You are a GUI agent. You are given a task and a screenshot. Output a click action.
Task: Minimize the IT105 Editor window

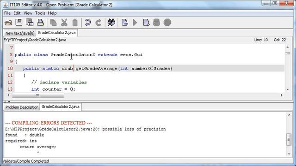pos(266,3)
